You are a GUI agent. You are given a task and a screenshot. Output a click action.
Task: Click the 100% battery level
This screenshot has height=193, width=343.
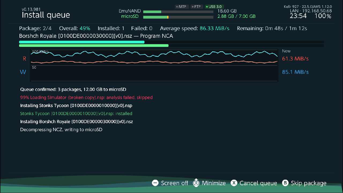[323, 16]
